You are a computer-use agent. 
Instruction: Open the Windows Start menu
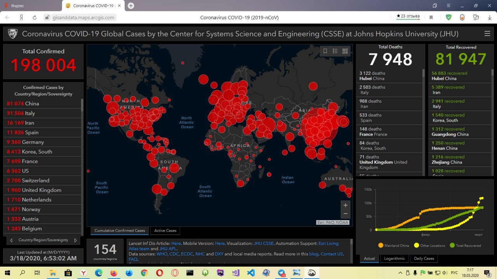pyautogui.click(x=7, y=273)
